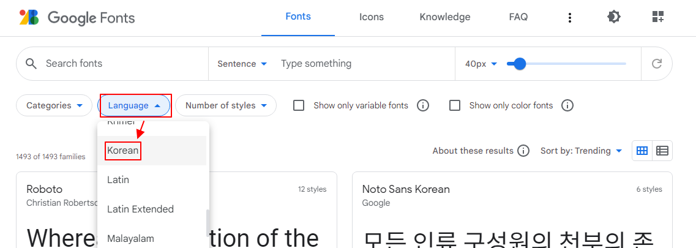
Task: Collapse the Language dropdown
Action: click(133, 105)
